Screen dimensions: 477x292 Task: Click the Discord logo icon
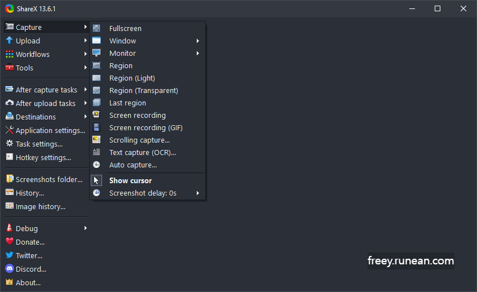click(10, 268)
